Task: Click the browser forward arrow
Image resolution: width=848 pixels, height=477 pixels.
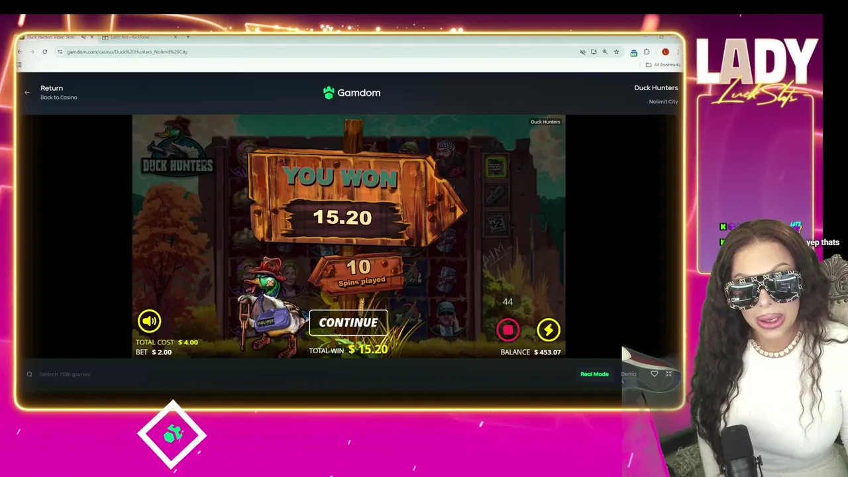Action: (x=33, y=52)
